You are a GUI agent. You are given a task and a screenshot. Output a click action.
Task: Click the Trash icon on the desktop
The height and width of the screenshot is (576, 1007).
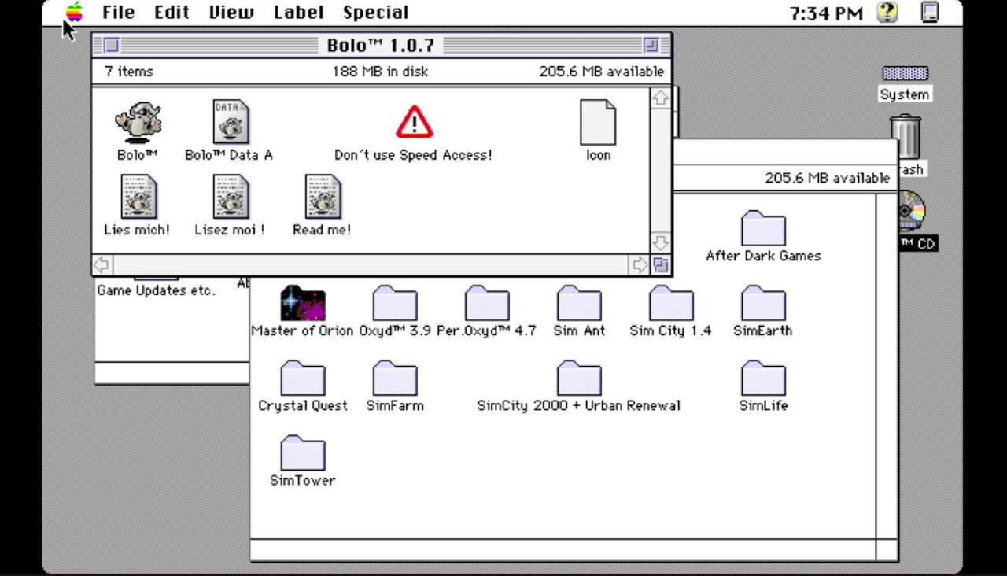point(906,137)
